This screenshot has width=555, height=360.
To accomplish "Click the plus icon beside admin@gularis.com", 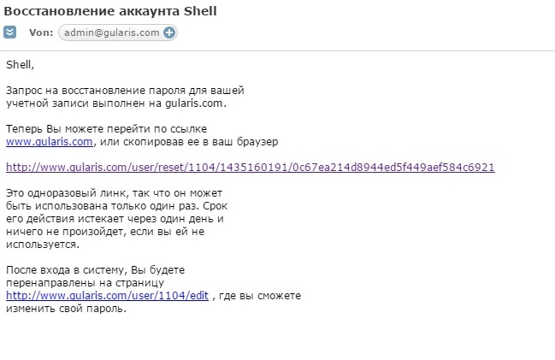I will [x=169, y=32].
